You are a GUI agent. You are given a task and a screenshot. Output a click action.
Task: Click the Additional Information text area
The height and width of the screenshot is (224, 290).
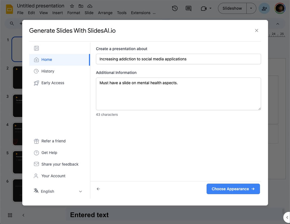point(178,94)
